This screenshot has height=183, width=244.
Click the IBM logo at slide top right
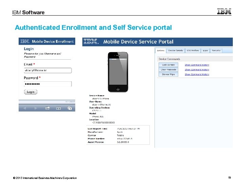(x=224, y=12)
